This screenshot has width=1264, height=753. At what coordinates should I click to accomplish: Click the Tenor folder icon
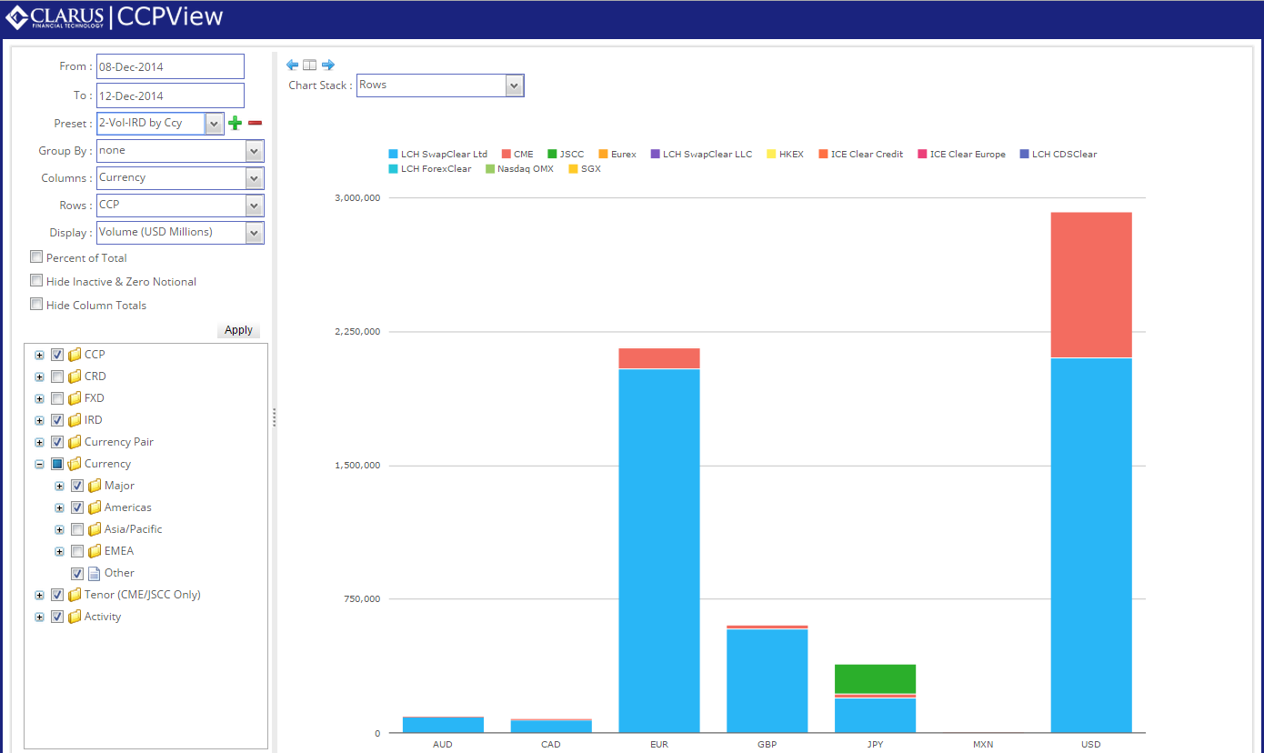coord(75,595)
